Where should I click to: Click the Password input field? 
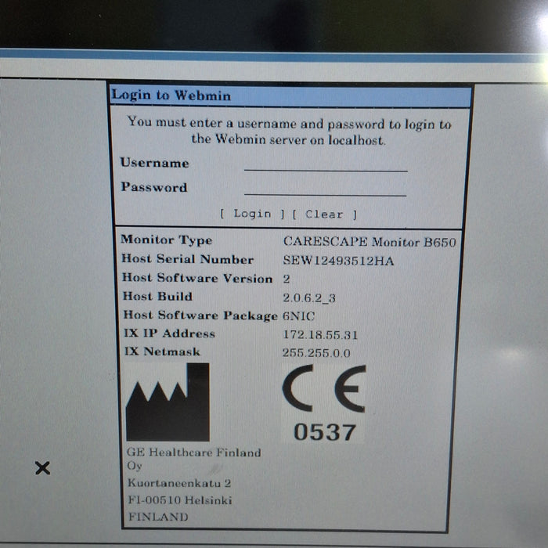click(x=326, y=189)
